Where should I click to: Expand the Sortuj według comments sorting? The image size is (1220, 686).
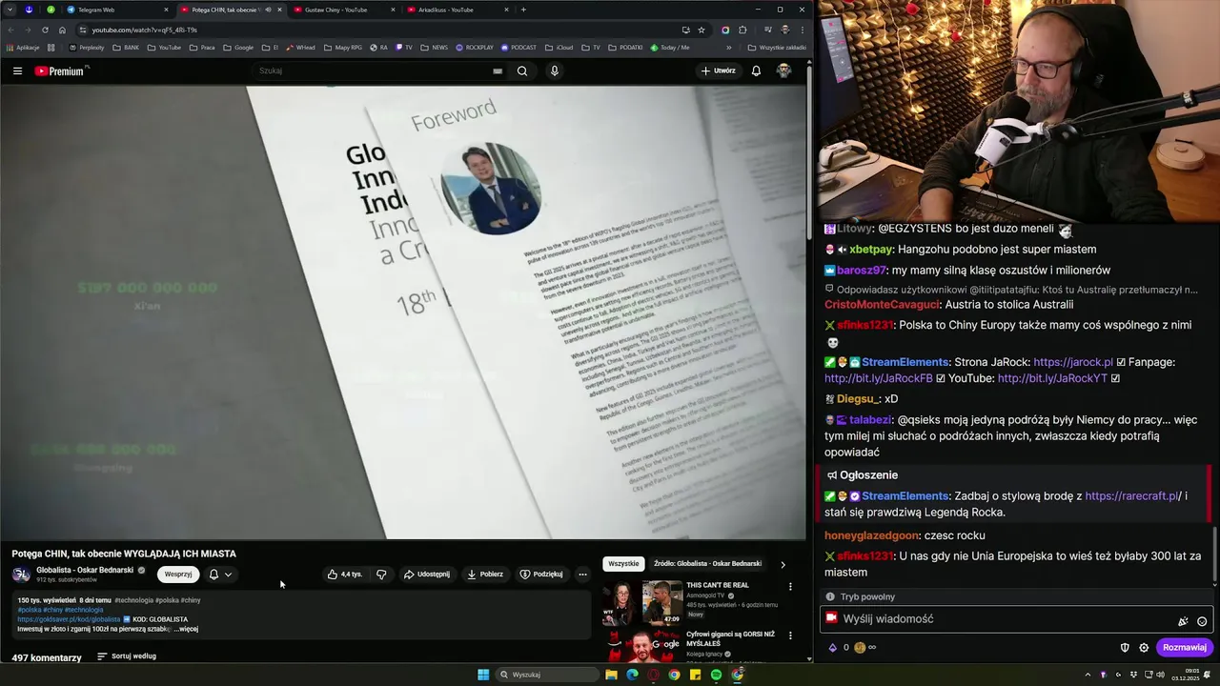pos(127,656)
